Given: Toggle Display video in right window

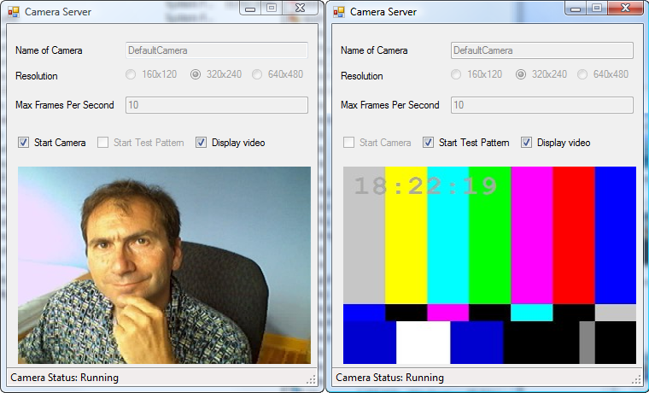Looking at the screenshot, I should click(x=527, y=143).
